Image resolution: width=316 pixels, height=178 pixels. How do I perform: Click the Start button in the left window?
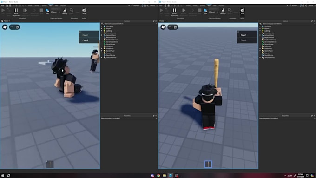click(47, 11)
